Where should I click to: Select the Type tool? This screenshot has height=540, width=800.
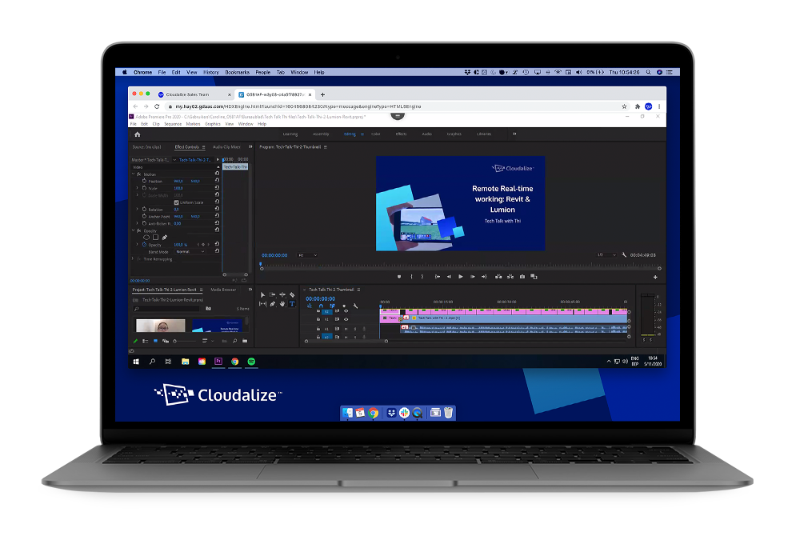[x=292, y=304]
